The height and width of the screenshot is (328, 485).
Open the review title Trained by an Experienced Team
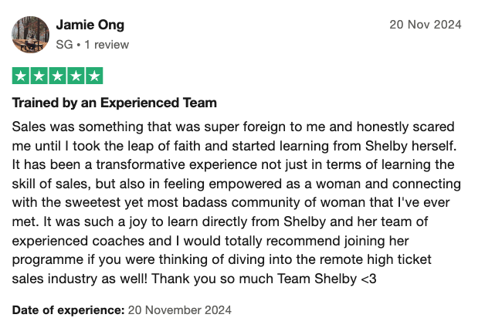click(x=114, y=103)
